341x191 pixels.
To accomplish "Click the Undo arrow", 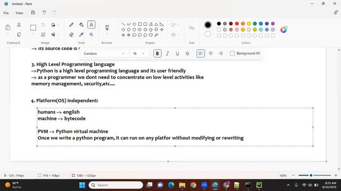I will (x=44, y=13).
